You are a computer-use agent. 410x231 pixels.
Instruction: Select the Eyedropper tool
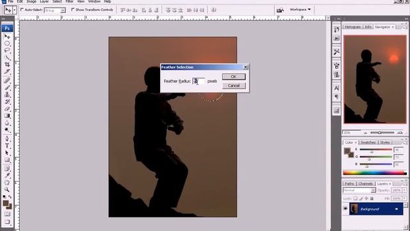click(7, 175)
